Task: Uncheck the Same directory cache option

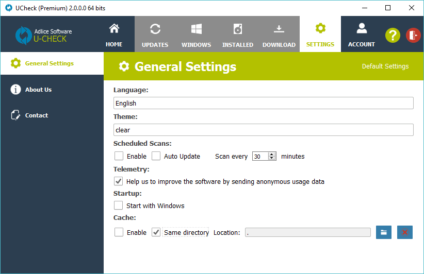Action: [156, 232]
